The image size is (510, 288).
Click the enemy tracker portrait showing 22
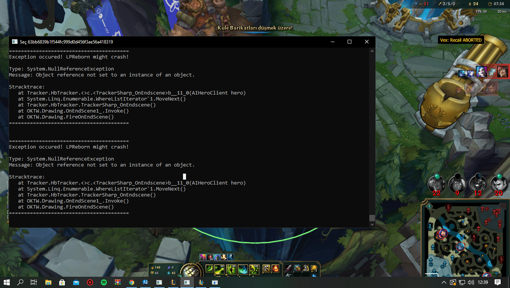click(x=436, y=184)
